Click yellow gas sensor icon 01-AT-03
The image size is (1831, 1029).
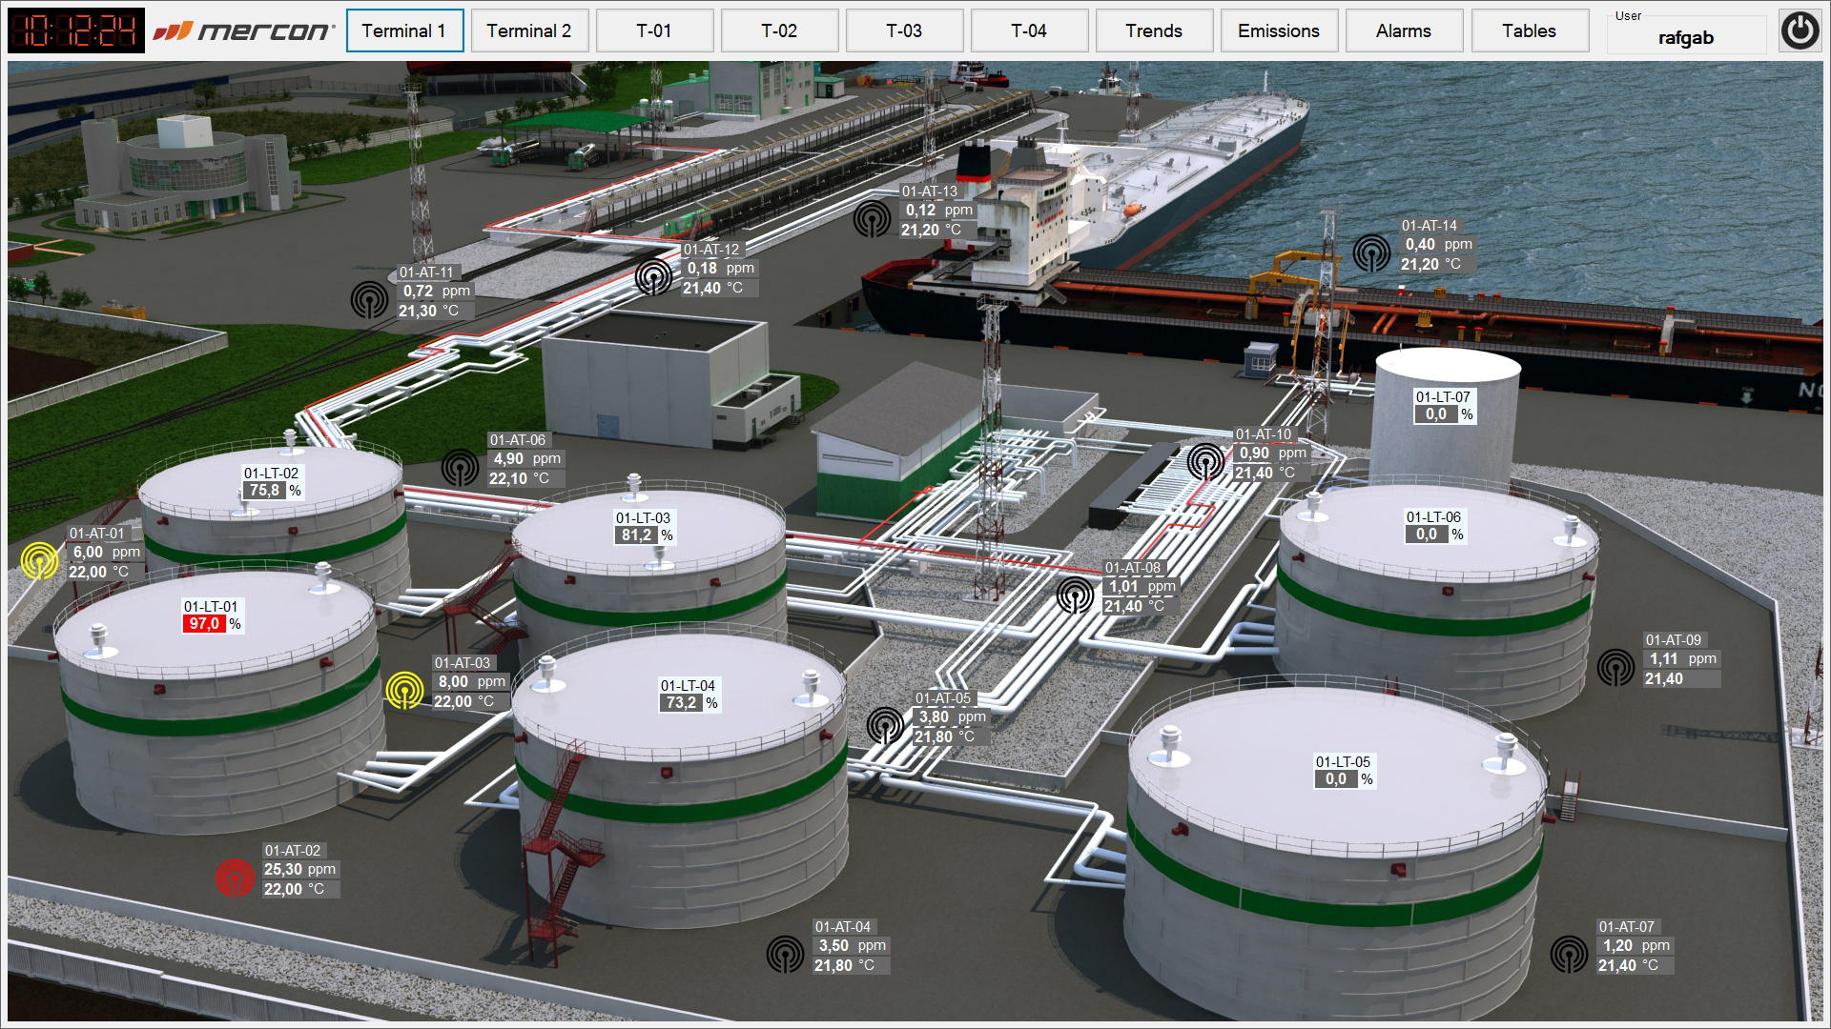coord(404,691)
